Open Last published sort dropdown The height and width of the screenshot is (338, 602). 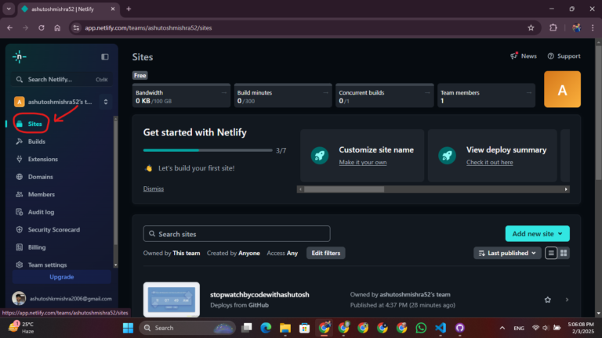click(507, 253)
